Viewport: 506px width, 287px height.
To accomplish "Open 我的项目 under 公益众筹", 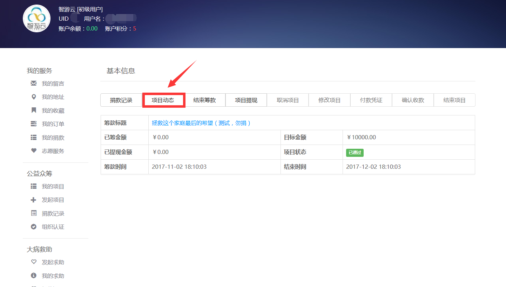I will point(53,186).
